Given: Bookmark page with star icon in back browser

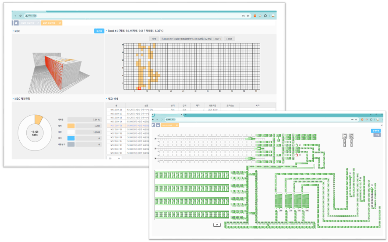Looking at the screenshot, I should 248,16.
